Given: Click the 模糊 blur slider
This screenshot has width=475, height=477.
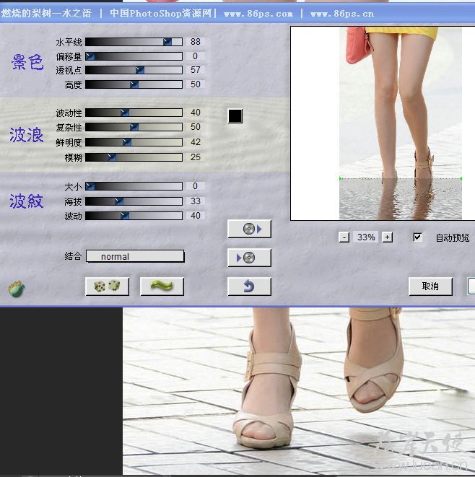Looking at the screenshot, I should (x=134, y=157).
